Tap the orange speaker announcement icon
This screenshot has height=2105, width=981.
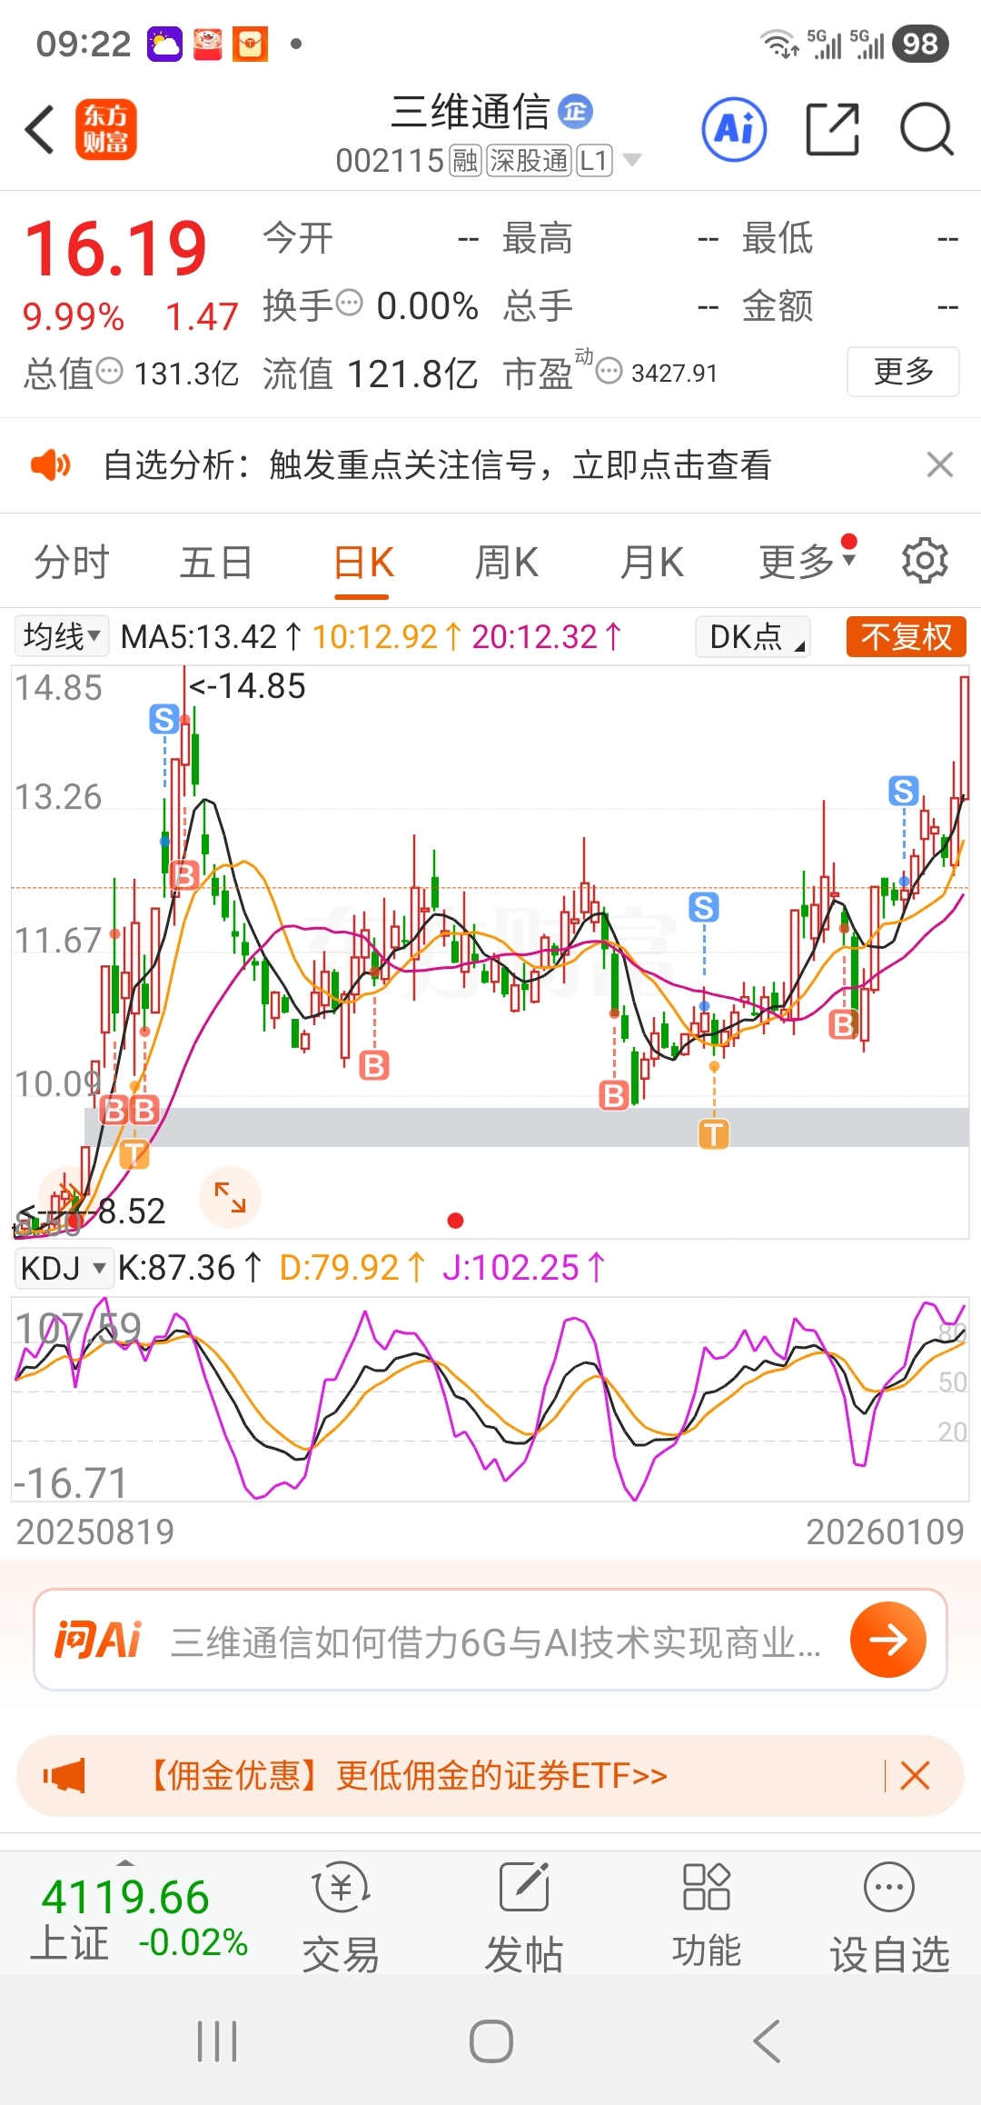pyautogui.click(x=50, y=465)
